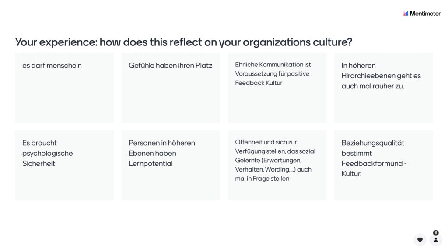Click the Mentimeter brand name text
448x252 pixels.
click(425, 14)
